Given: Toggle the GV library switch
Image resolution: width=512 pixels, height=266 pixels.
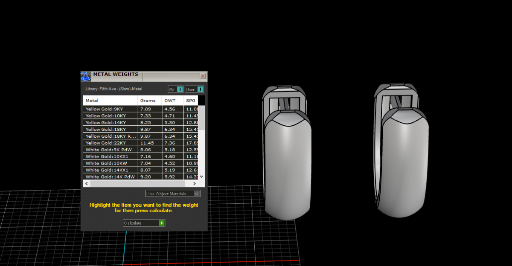Looking at the screenshot, I should point(180,89).
